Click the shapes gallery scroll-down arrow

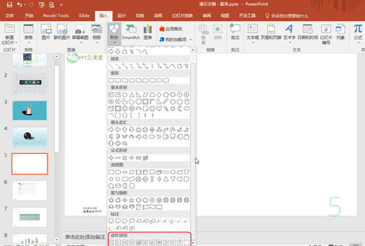point(193,243)
